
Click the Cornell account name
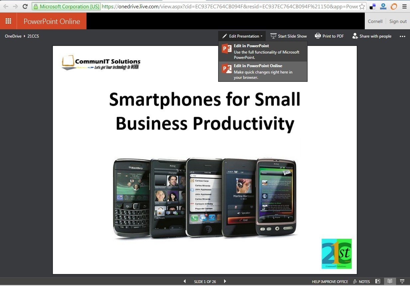point(375,21)
